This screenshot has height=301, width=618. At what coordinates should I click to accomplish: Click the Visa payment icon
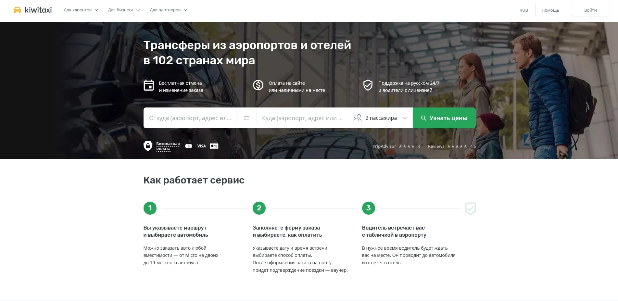point(201,146)
